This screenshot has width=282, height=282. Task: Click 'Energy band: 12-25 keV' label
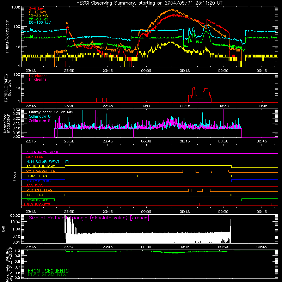(51, 112)
